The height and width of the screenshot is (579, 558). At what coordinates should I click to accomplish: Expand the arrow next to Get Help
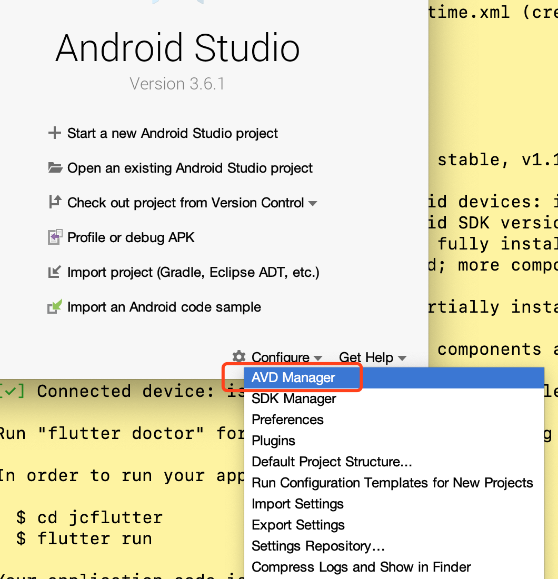[402, 358]
